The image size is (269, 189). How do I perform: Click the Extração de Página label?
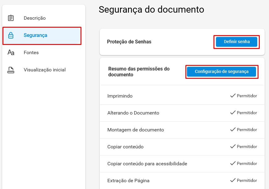click(x=128, y=181)
